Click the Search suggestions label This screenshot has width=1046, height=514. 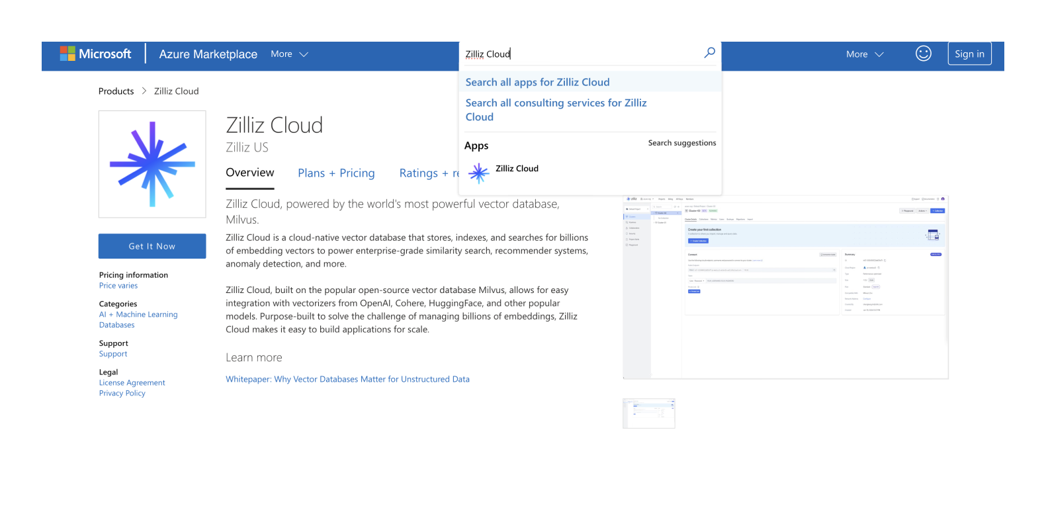(682, 143)
